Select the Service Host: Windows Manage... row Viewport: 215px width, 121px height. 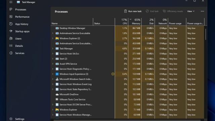point(128,115)
